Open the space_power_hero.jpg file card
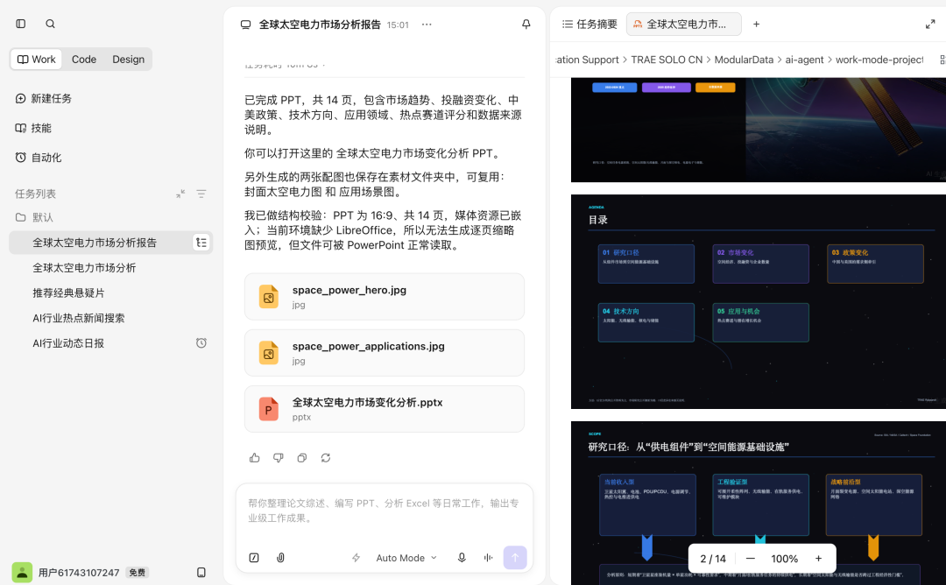The image size is (946, 585). (x=385, y=297)
